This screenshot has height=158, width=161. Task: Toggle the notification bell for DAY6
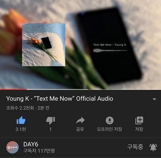tap(153, 147)
